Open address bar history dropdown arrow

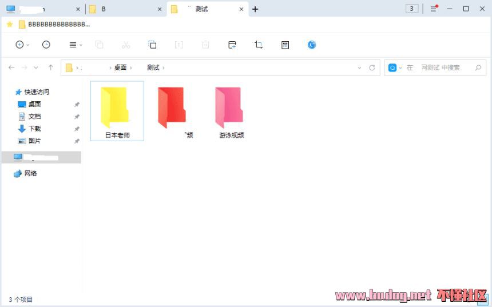click(x=359, y=67)
